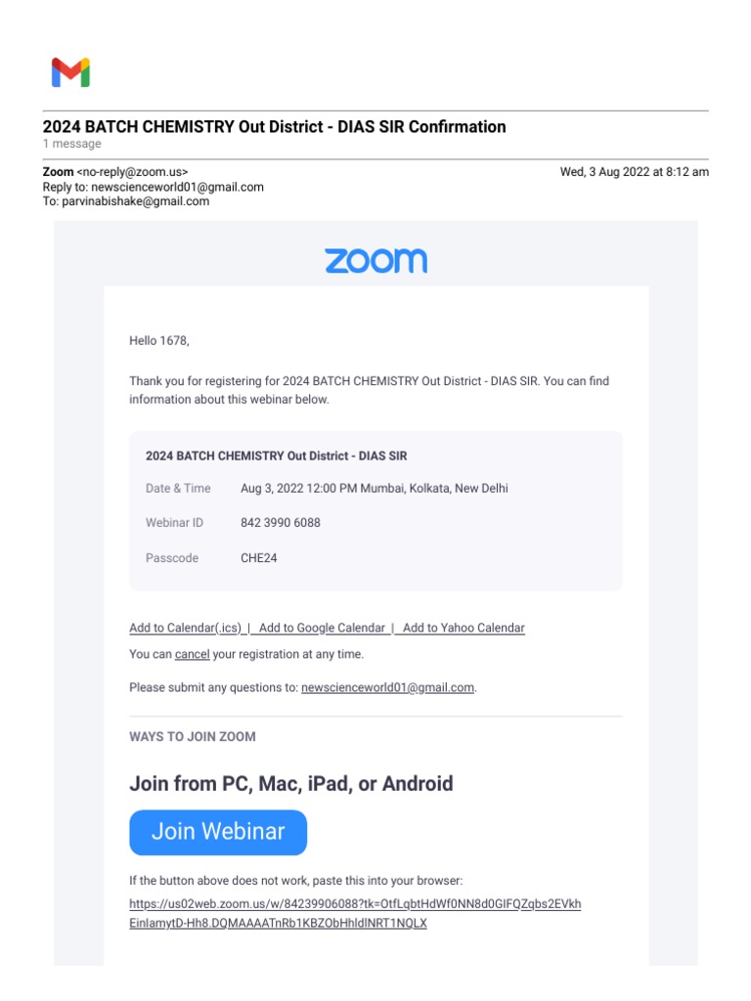This screenshot has height=1001, width=751.
Task: Click the bold webinar title in details card
Action: point(277,456)
